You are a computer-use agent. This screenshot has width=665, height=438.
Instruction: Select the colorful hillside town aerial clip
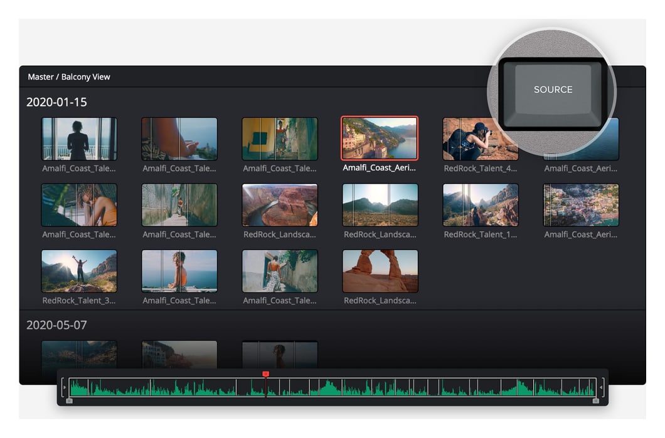580,205
